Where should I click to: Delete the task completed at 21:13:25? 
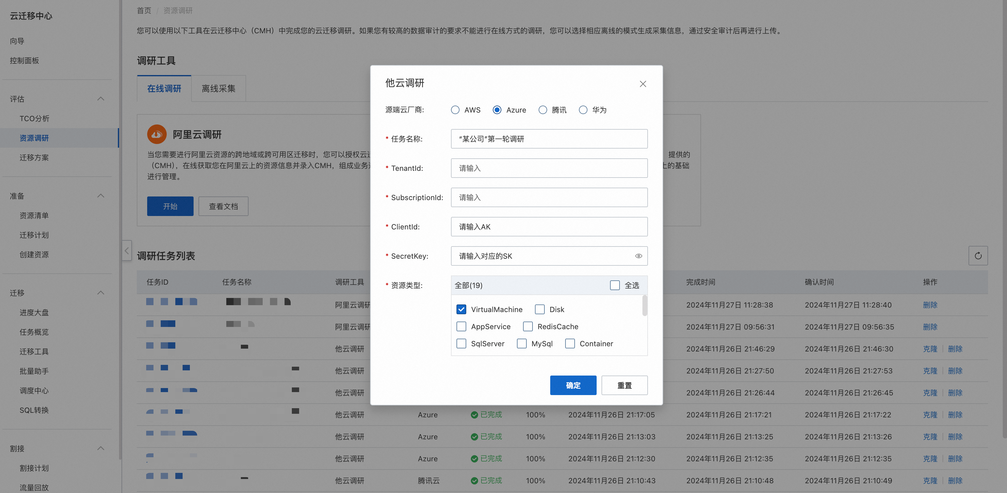pos(955,436)
